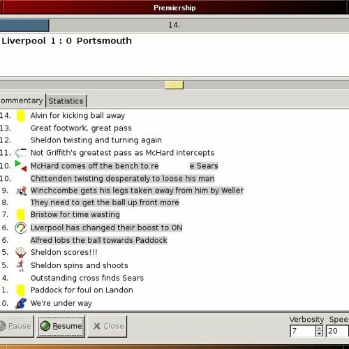The width and height of the screenshot is (349, 349).
Task: Pause the live match
Action: point(16,326)
